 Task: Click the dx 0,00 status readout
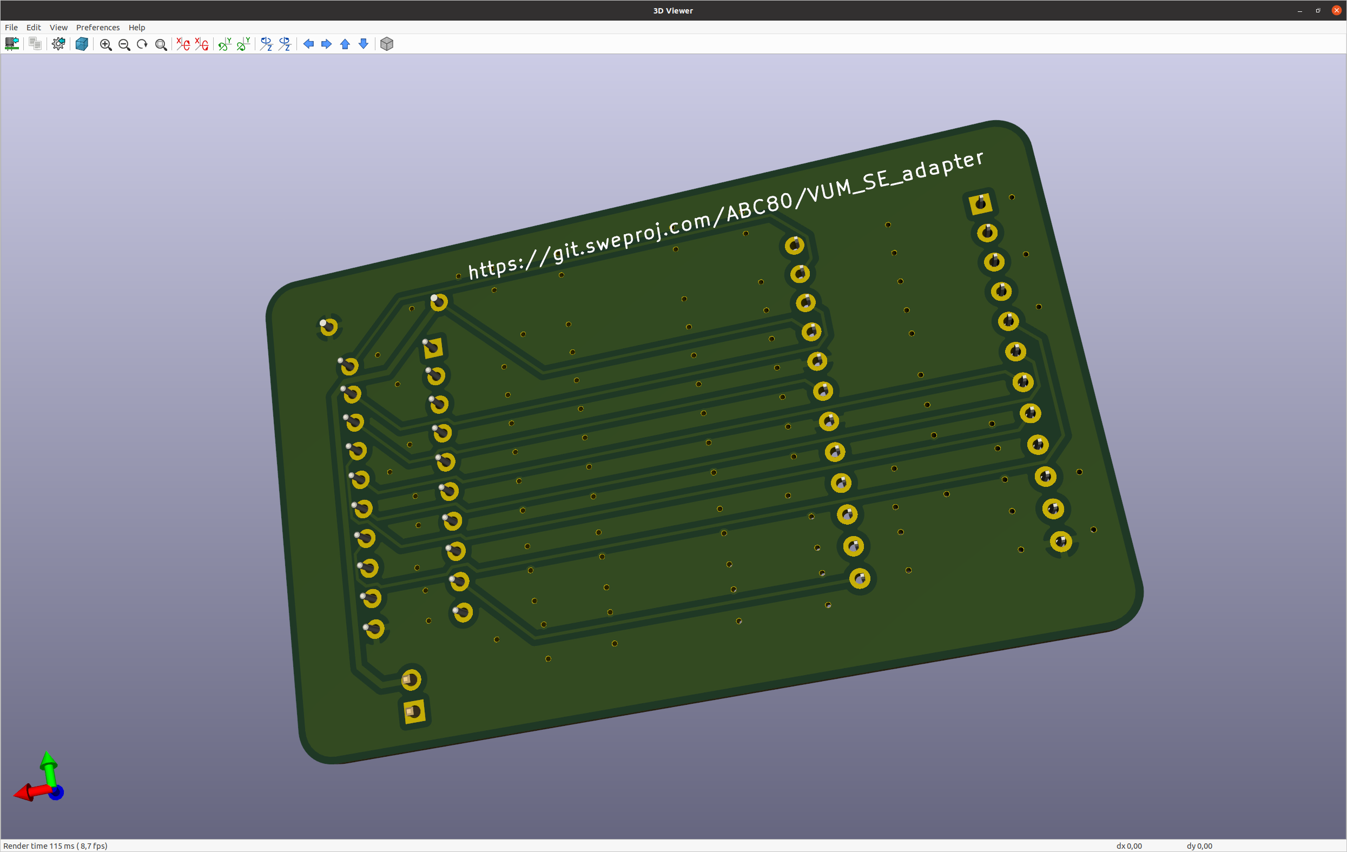[x=1129, y=846]
